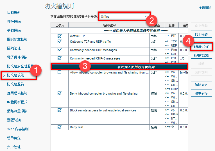This screenshot has height=151, width=215.
Task: Click the 強制表格 button
Action: (202, 93)
